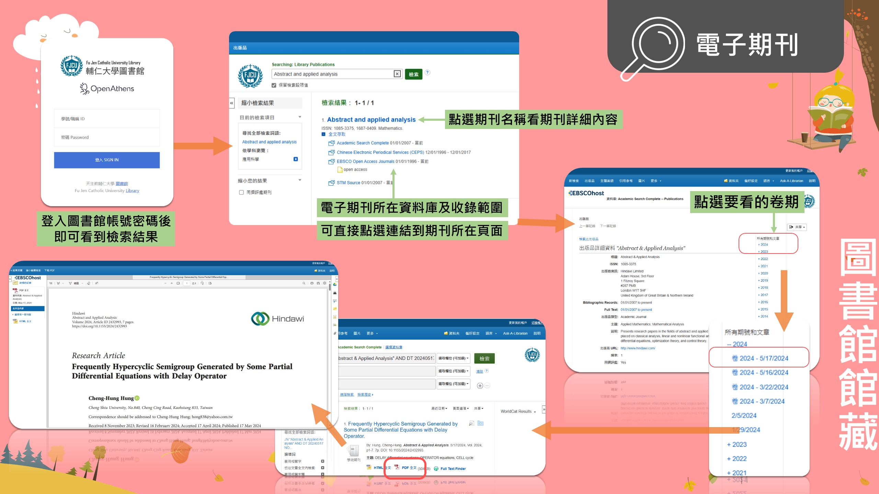Click the Google Drive icon in the right tools column
The width and height of the screenshot is (879, 494).
(335, 284)
